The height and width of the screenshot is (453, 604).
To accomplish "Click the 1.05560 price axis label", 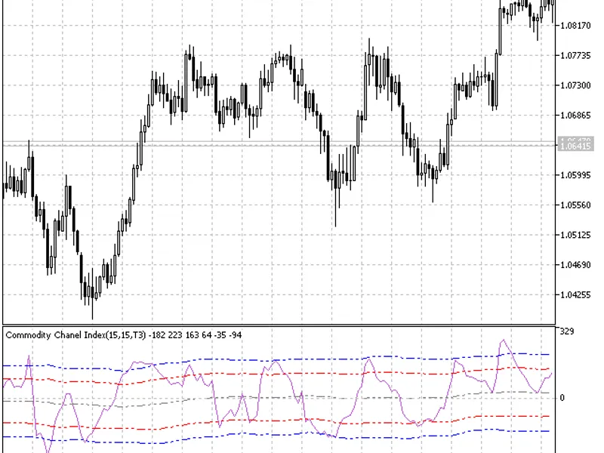I will click(x=575, y=205).
